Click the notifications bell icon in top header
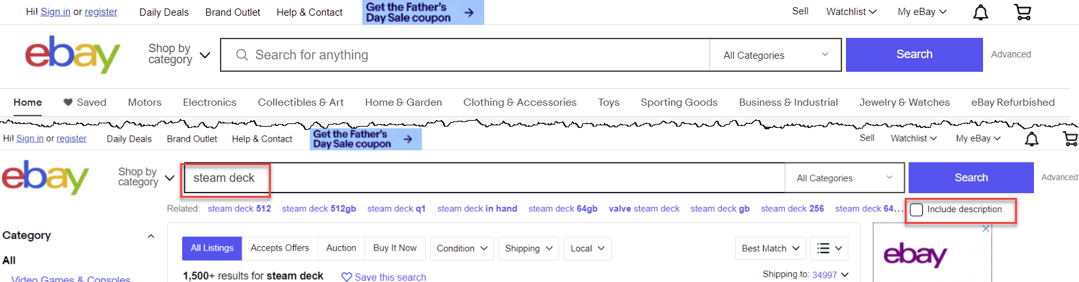The height and width of the screenshot is (282, 1079). (x=980, y=12)
